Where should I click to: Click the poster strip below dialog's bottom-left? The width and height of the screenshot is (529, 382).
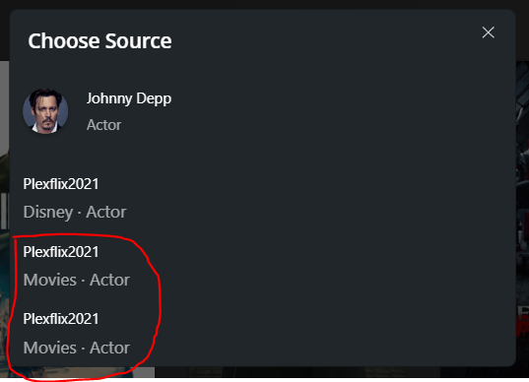[x=81, y=372]
